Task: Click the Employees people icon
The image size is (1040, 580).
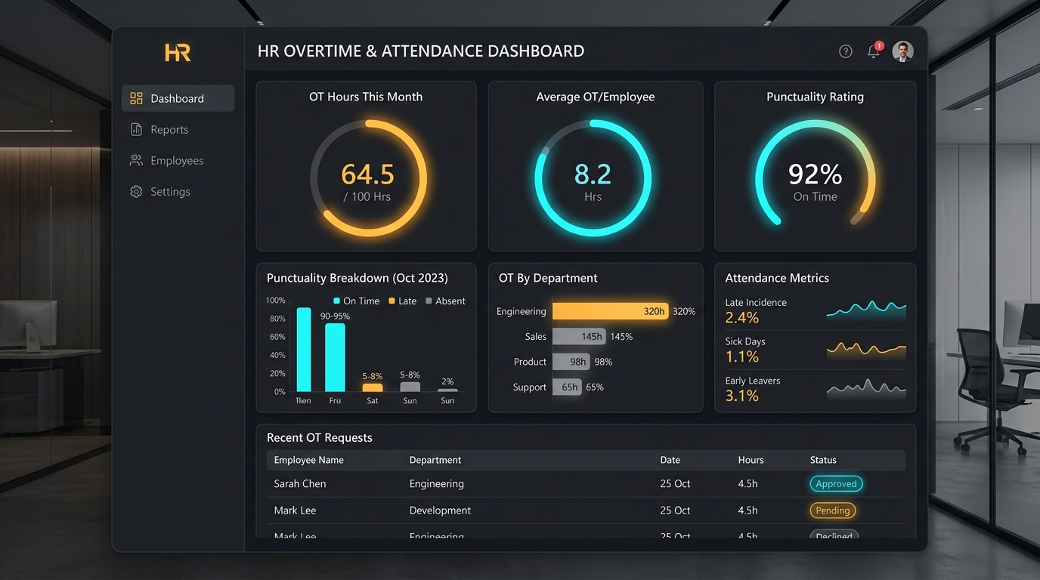Action: point(136,160)
